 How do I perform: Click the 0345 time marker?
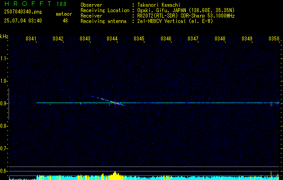[x=139, y=39]
